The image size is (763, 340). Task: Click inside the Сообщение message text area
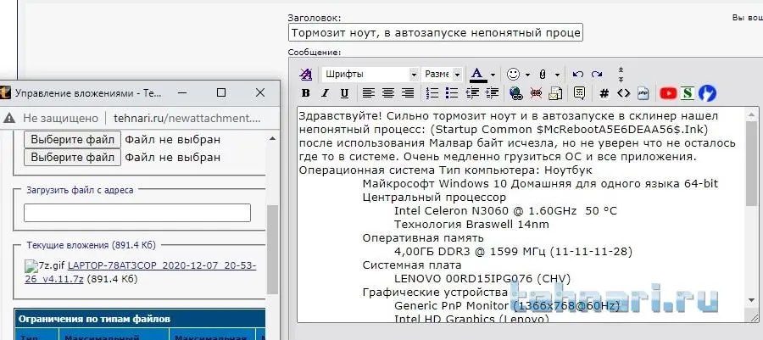pos(521,214)
